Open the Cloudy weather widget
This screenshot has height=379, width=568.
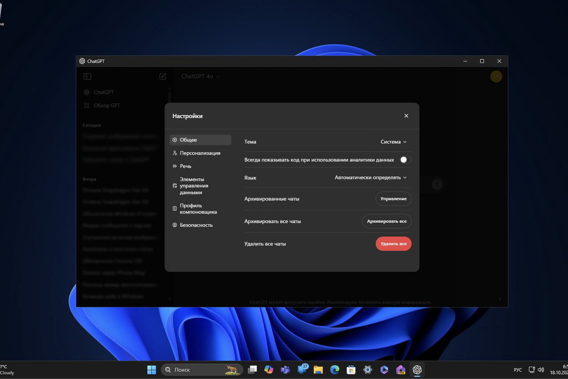tap(7, 370)
